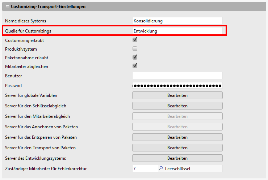
Task: Open Bearbeiten for Server für das Entsperren von Paketen
Action: 177,137
